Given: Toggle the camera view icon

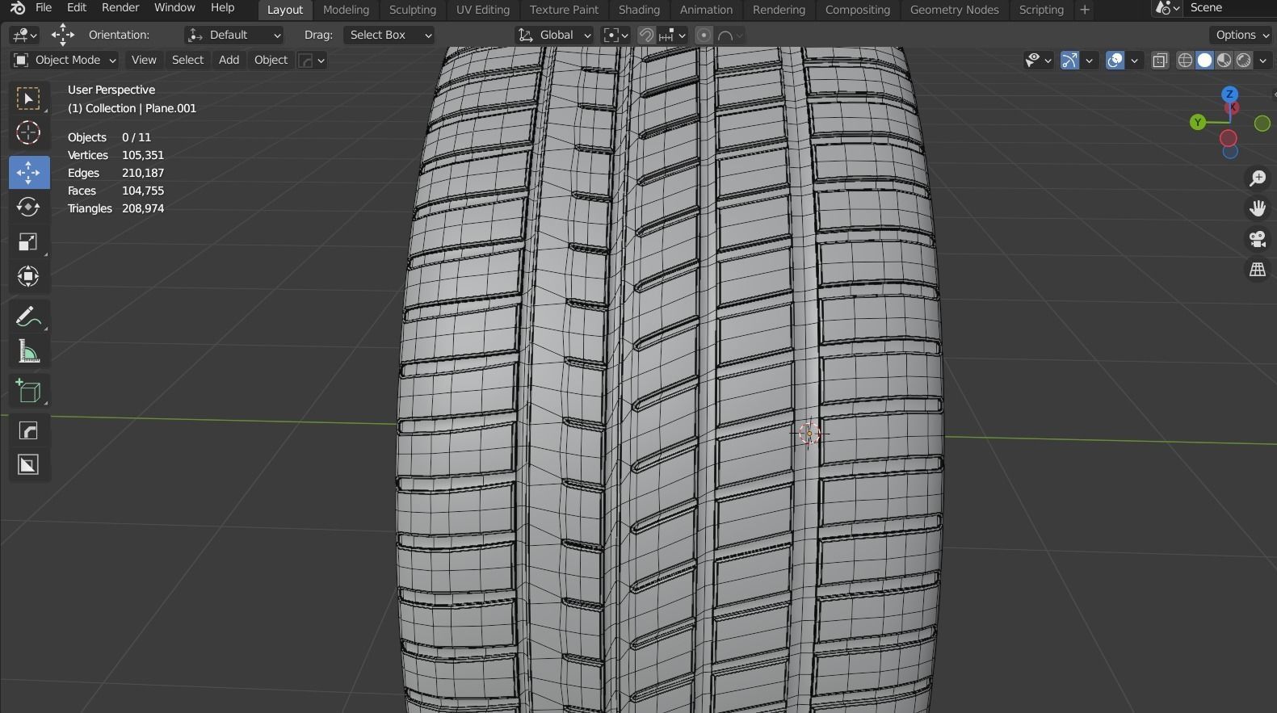Looking at the screenshot, I should pos(1258,240).
